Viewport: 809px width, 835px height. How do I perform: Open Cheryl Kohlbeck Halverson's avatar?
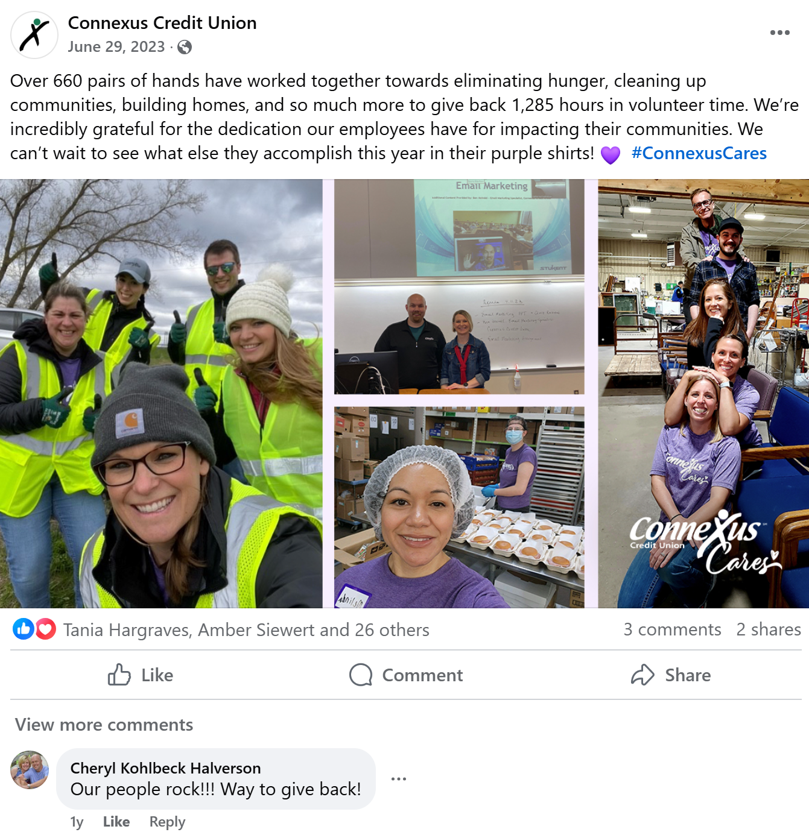30,770
